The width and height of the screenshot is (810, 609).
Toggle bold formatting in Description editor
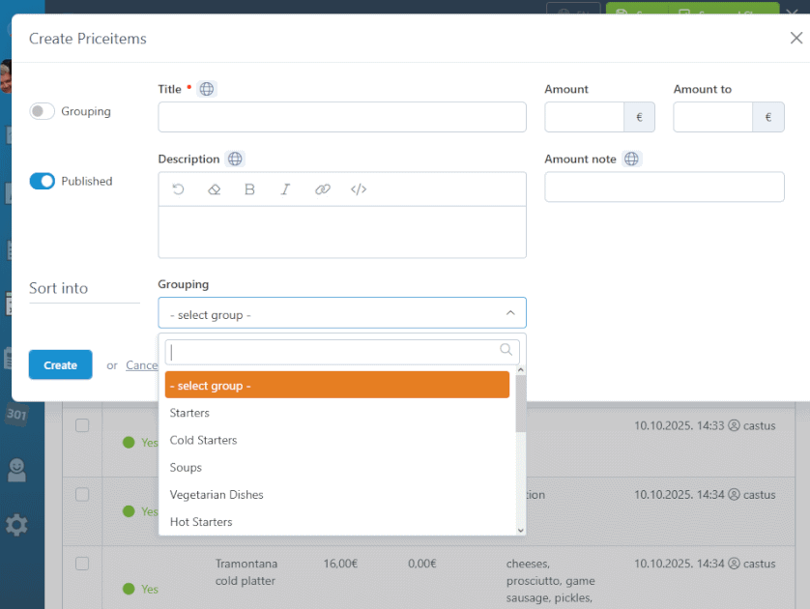coord(249,189)
